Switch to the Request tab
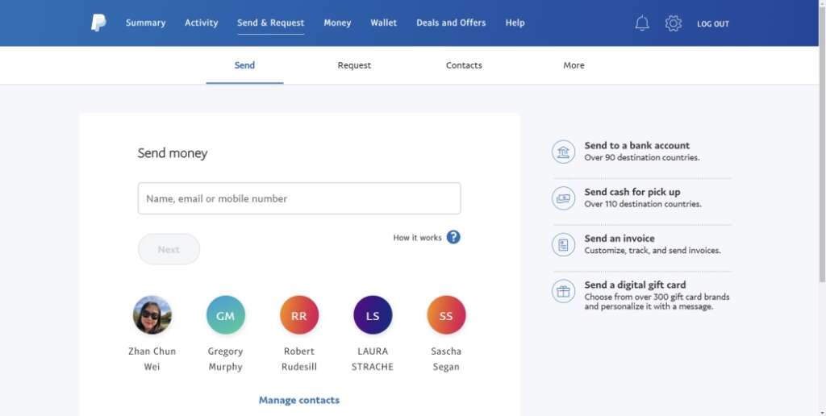This screenshot has width=826, height=416. [x=354, y=65]
